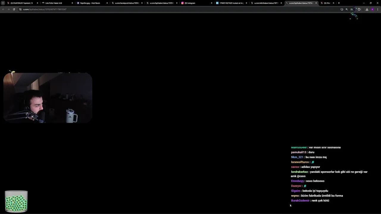Switch to the x.com/etkilihaber status tab
381x214 pixels.
click(x=266, y=3)
